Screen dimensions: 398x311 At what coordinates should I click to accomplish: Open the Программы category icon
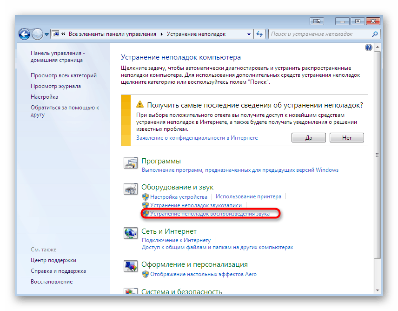click(131, 163)
